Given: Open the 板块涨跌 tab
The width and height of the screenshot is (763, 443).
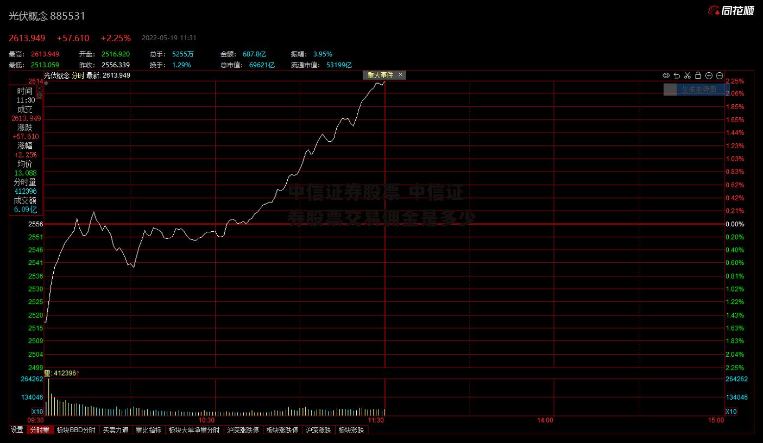Looking at the screenshot, I should (x=351, y=430).
